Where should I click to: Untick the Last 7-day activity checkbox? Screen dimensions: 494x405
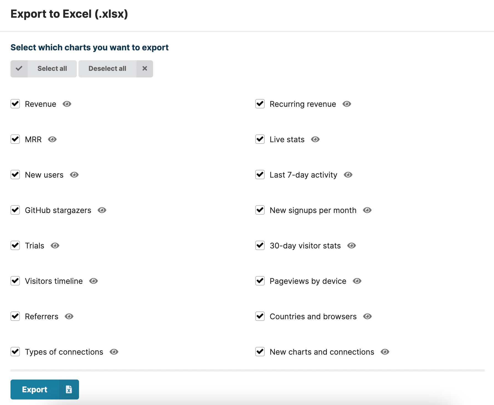coord(260,175)
